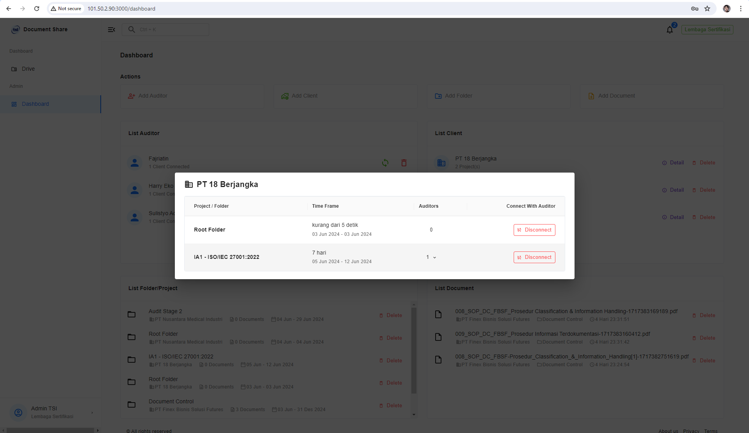Viewport: 749px width, 433px height.
Task: Click the Admin TSI avatar icon
Action: click(x=18, y=412)
